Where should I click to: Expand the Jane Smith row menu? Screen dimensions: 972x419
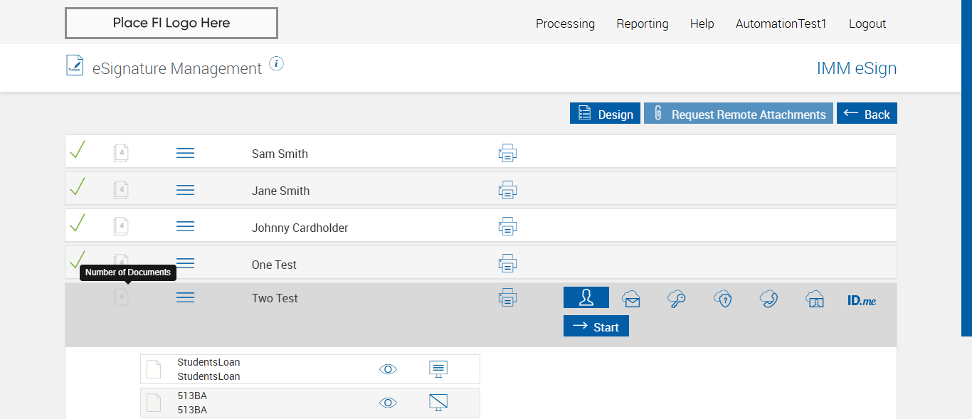[x=185, y=190]
